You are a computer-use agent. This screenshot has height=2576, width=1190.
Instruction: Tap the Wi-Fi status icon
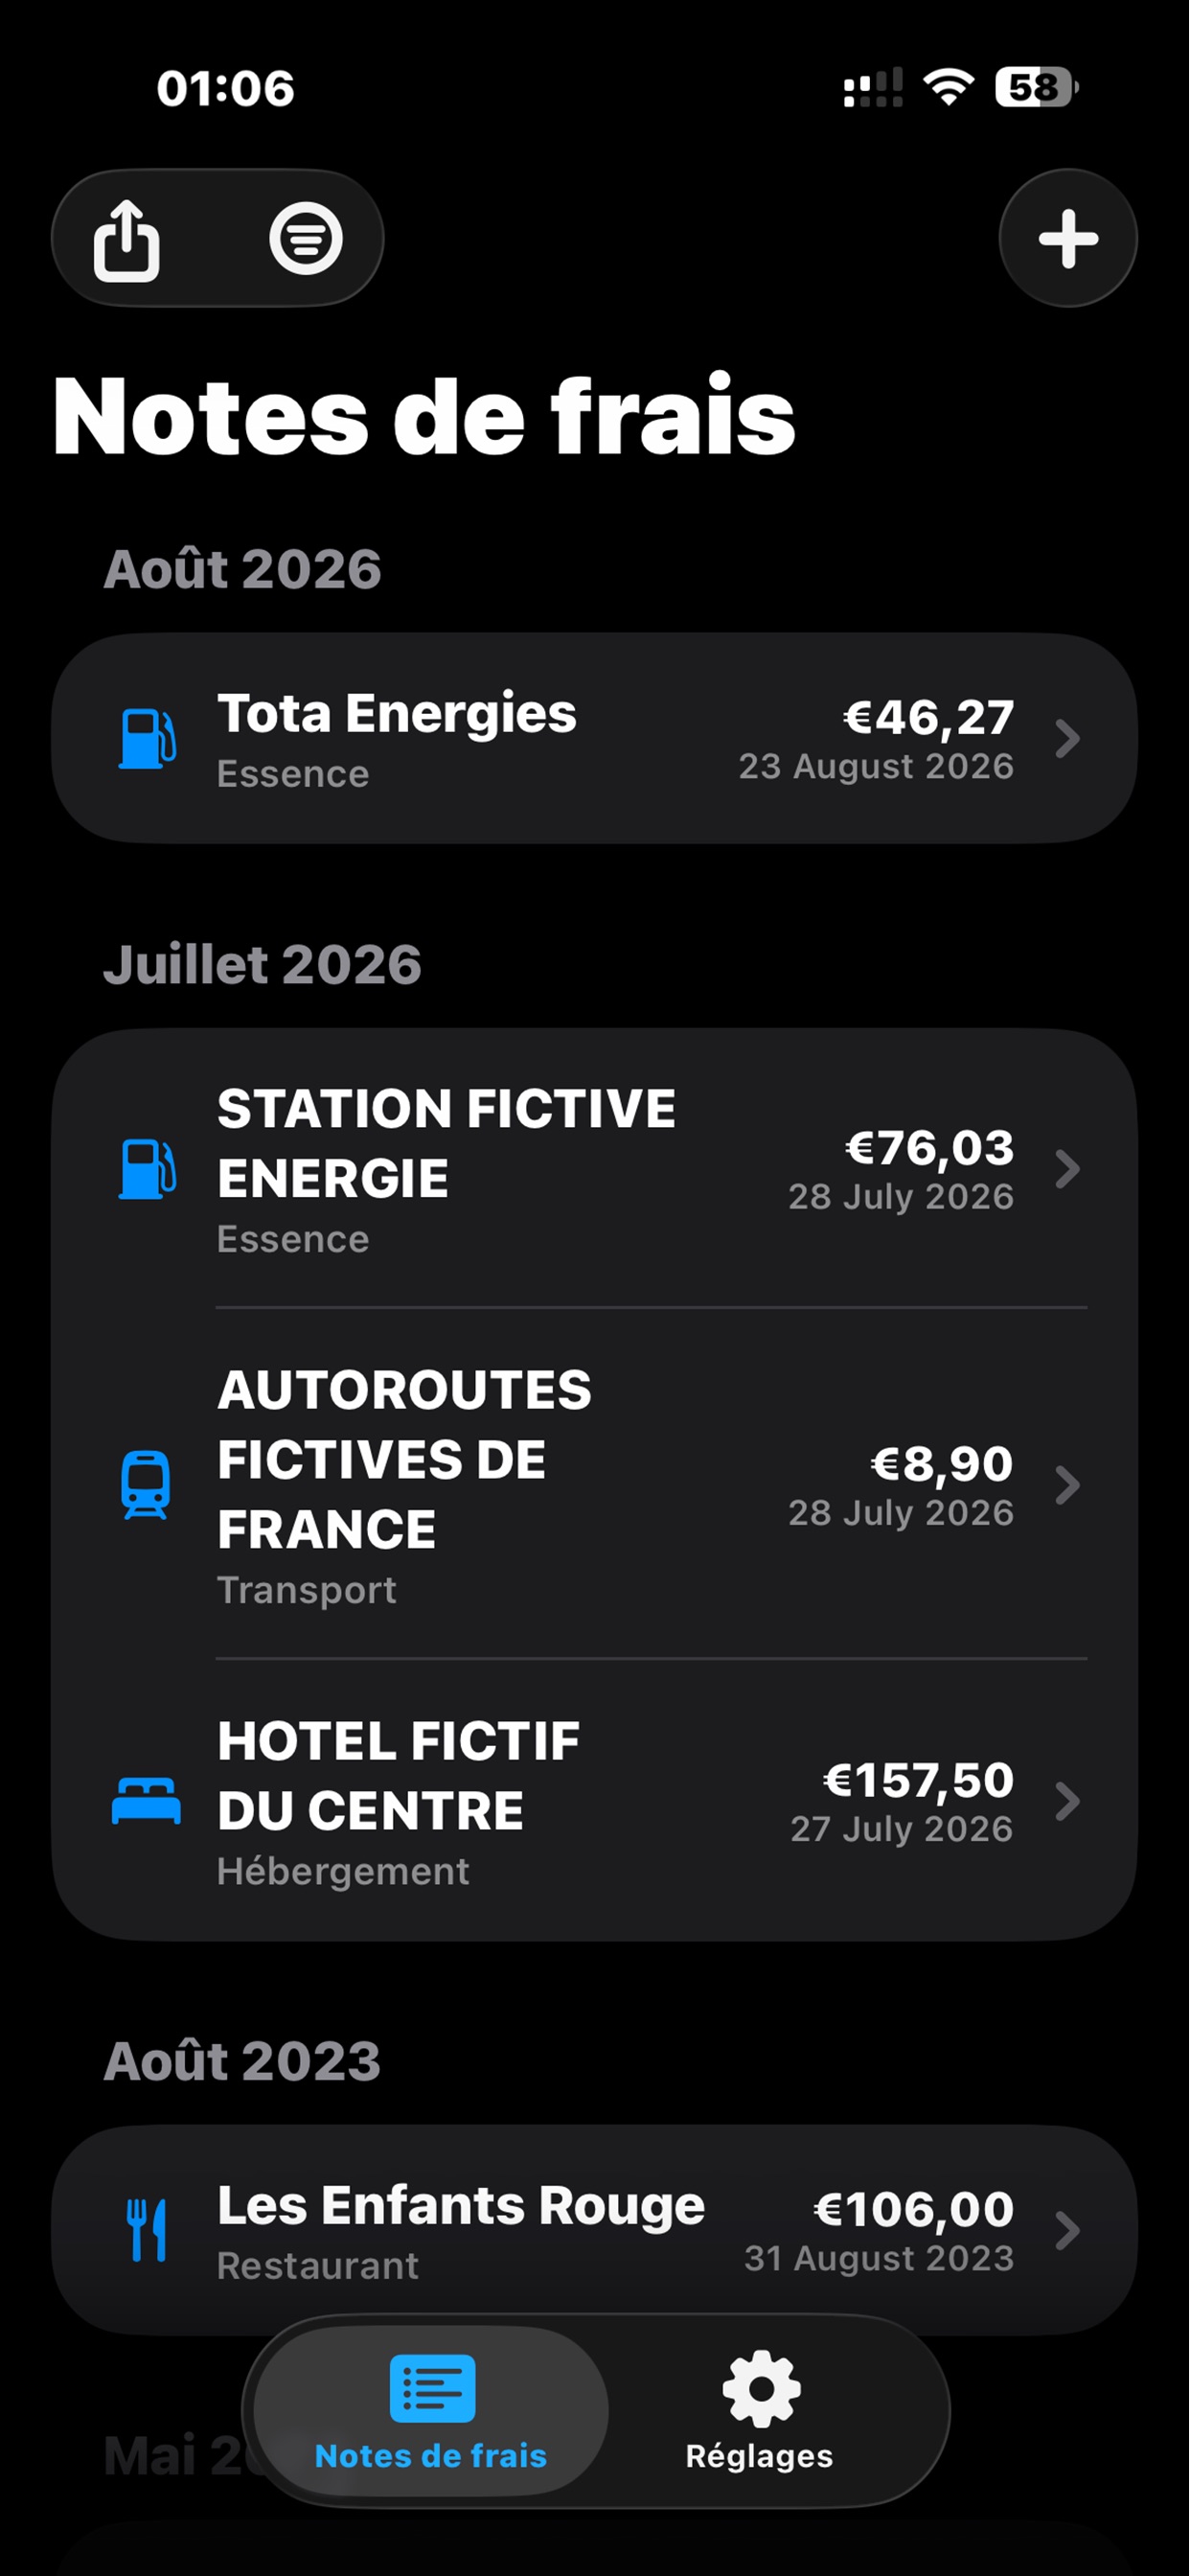click(x=949, y=87)
